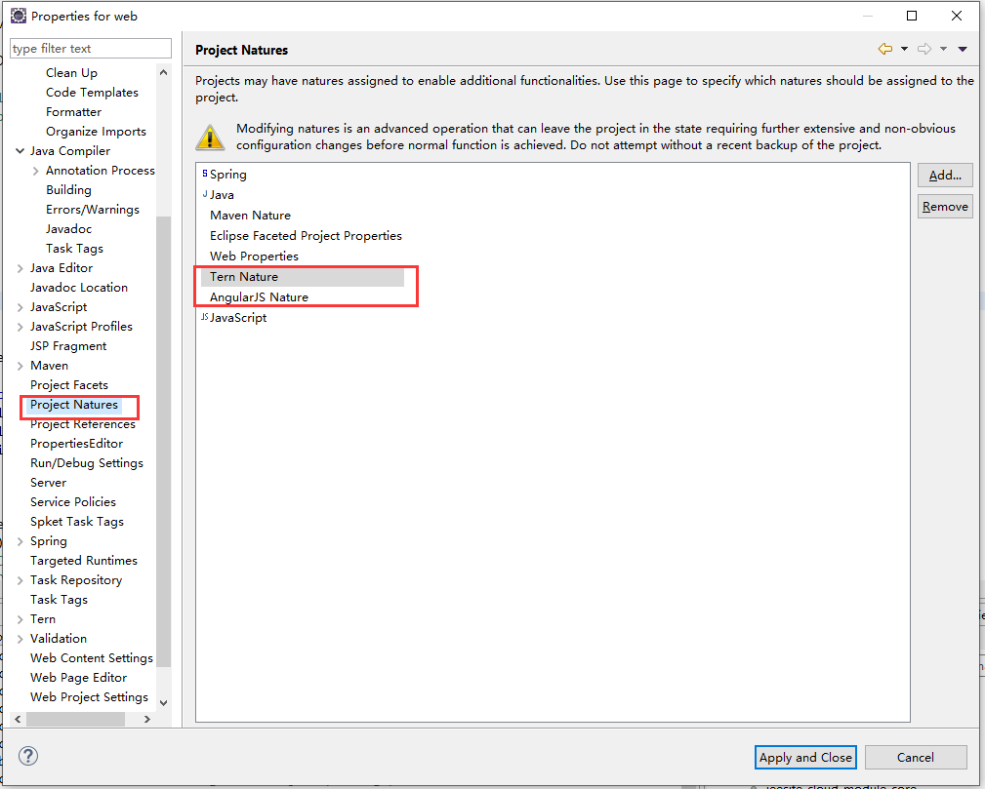Collapse the Java Compiler tree node
This screenshot has width=985, height=789.
pos(21,150)
